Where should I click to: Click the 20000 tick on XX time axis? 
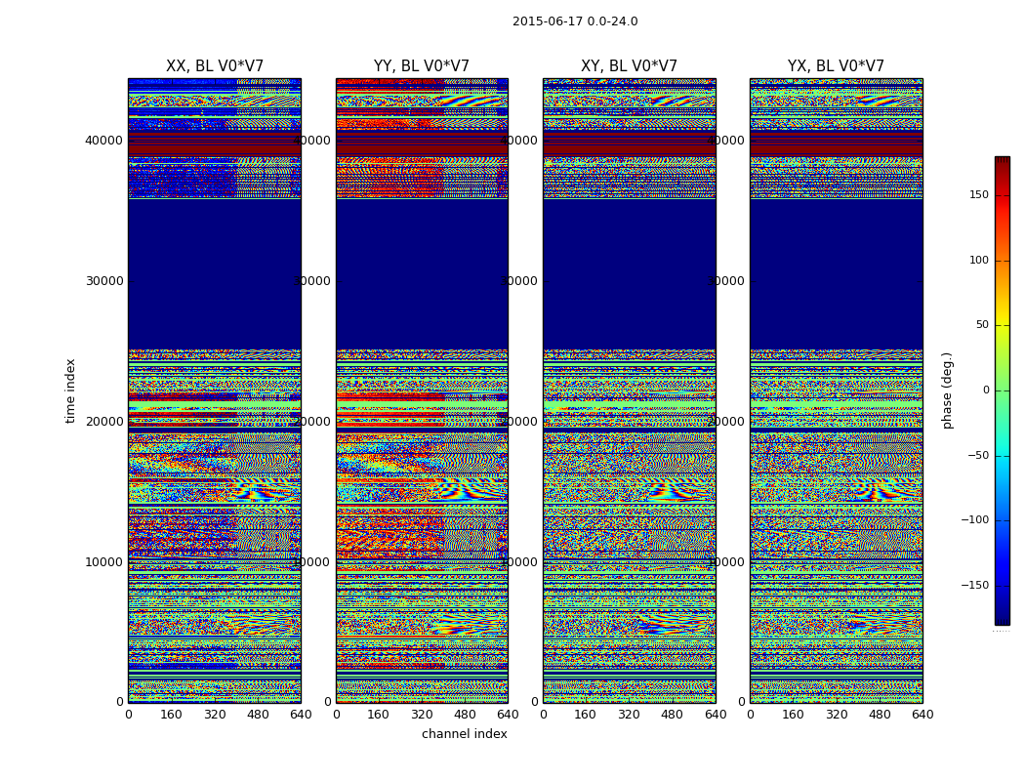(104, 422)
